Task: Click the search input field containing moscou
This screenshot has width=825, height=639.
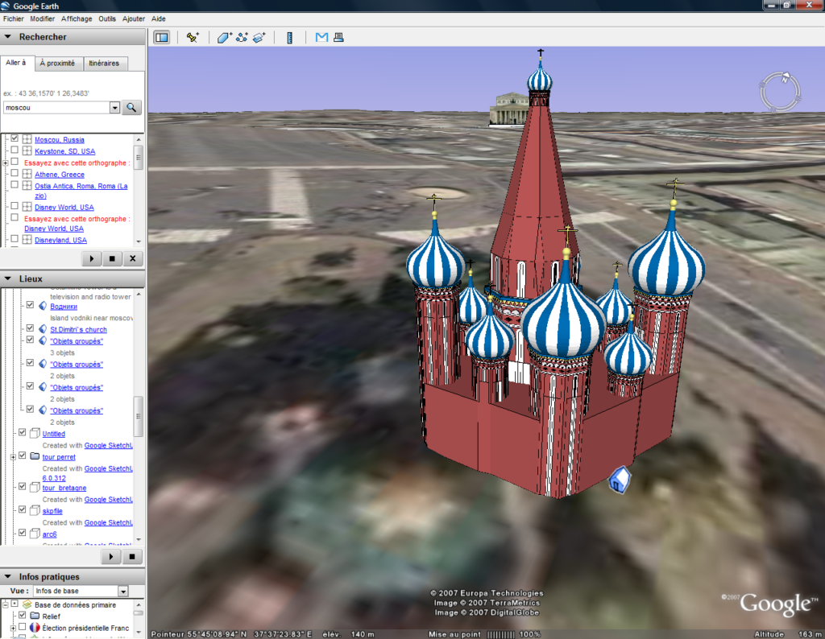Action: 57,108
